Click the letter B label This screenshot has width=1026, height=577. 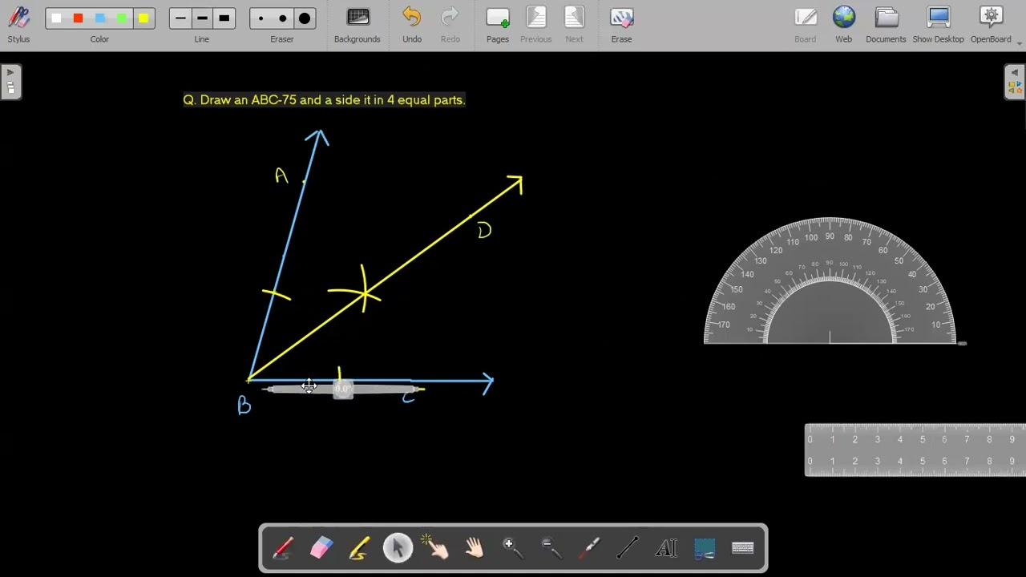[x=244, y=406]
